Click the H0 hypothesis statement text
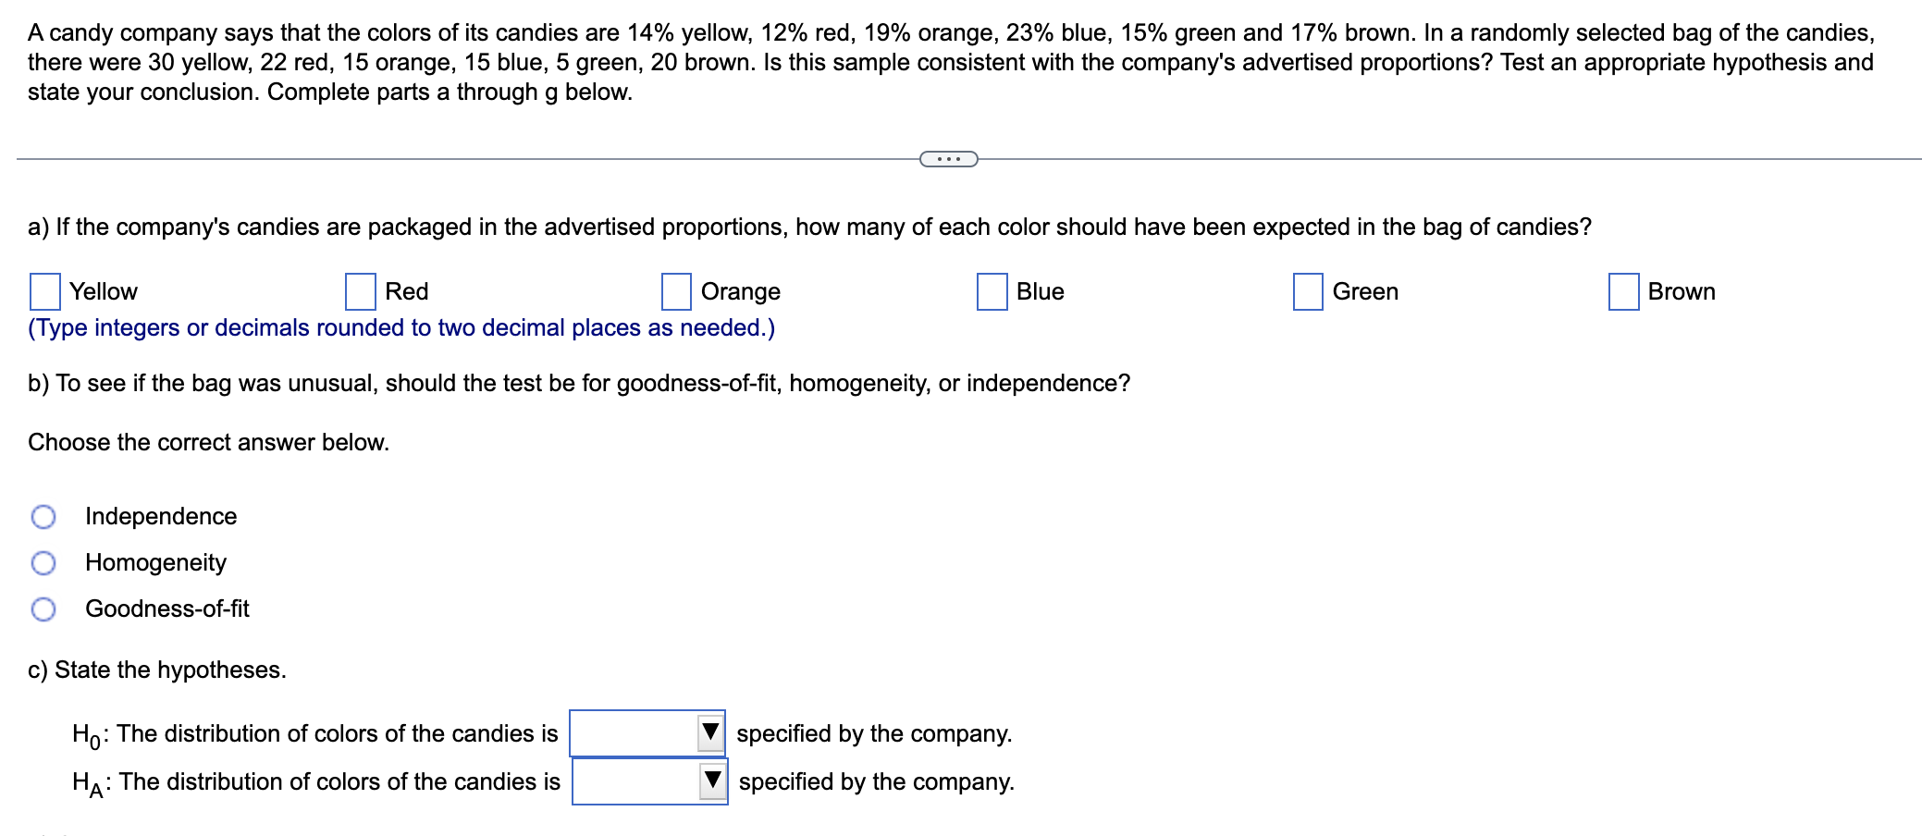Screen dimensions: 1922x836 (314, 732)
